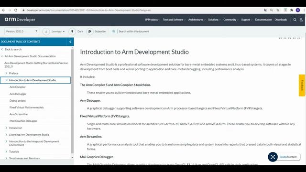The image size is (306, 172).
Task: Open the Community menu
Action: click(231, 20)
